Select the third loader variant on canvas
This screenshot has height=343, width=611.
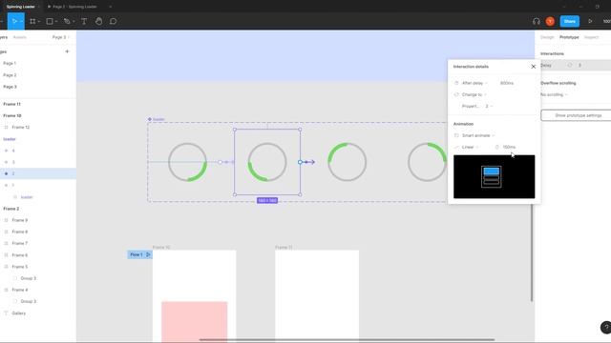point(347,162)
